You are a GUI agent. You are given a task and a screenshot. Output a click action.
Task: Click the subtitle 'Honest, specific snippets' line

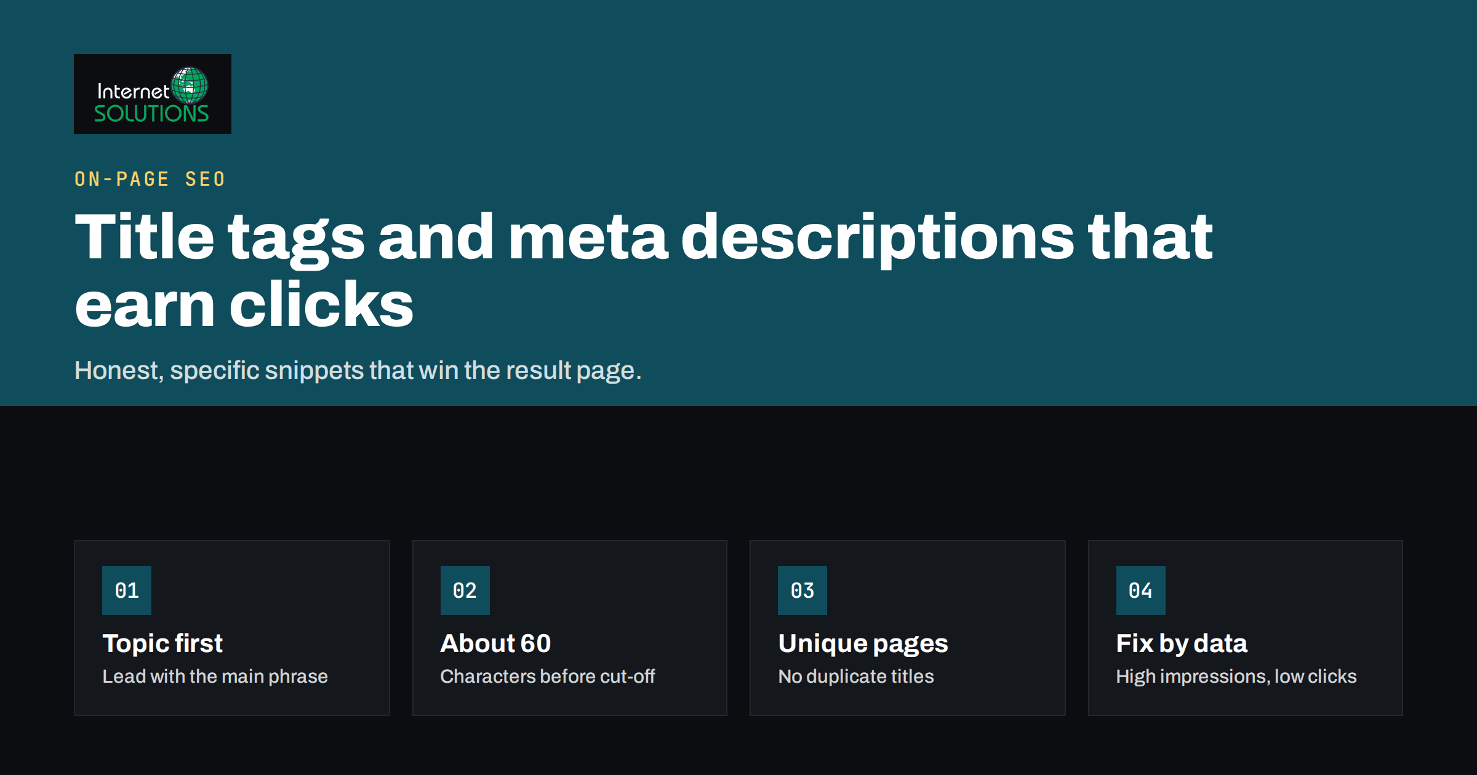pyautogui.click(x=358, y=371)
